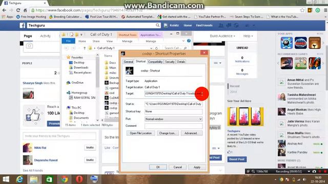Open the Build Audience dropdown
The width and height of the screenshot is (328, 184).
pos(222,36)
